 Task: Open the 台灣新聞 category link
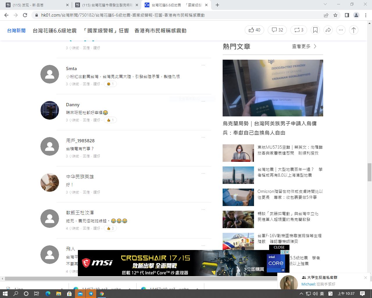[16, 31]
